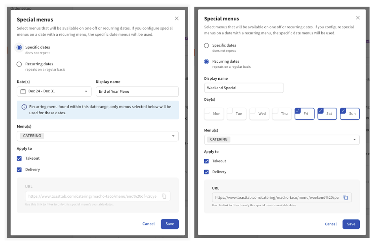Image resolution: width=377 pixels, height=245 pixels.
Task: Close the dialog with Weekend Special name
Action: [358, 18]
